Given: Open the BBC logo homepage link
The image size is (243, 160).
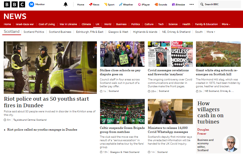Looking at the screenshot, I should point(15,4).
